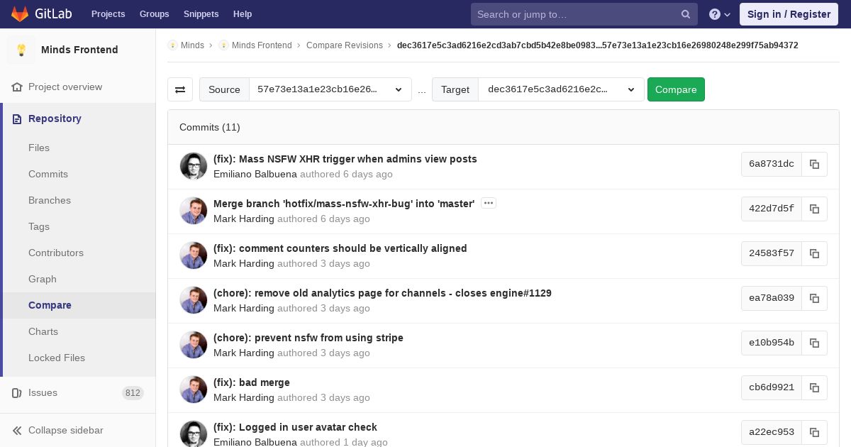Go to Branches in sidebar
This screenshot has width=851, height=447.
tap(50, 200)
